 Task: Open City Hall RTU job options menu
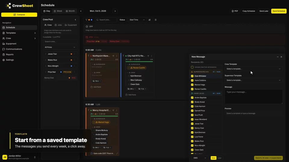(151, 56)
